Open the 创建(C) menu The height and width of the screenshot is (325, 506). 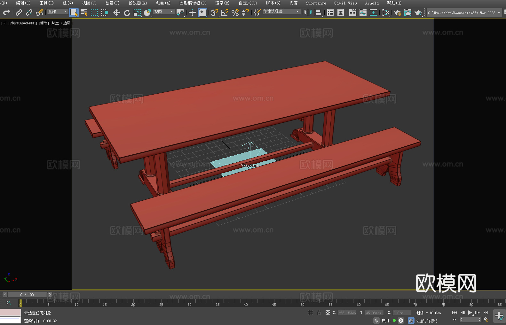[112, 3]
